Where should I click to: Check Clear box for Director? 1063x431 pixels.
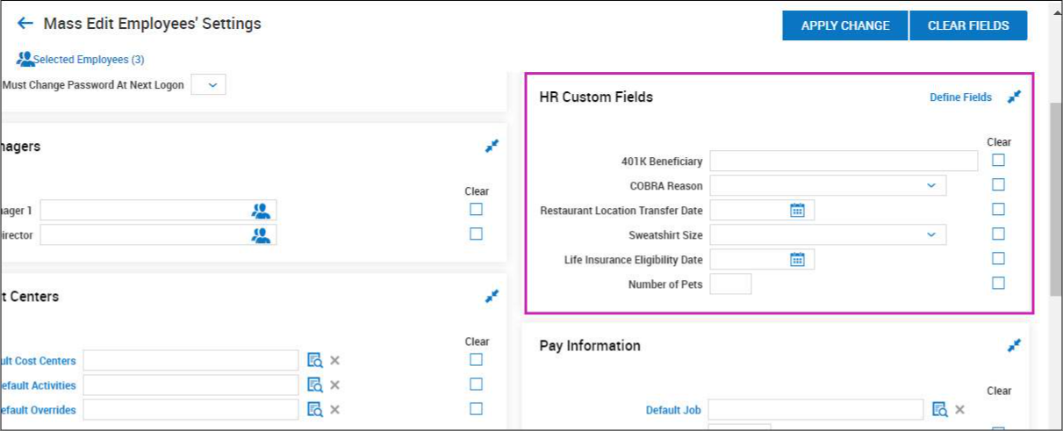pyautogui.click(x=476, y=233)
